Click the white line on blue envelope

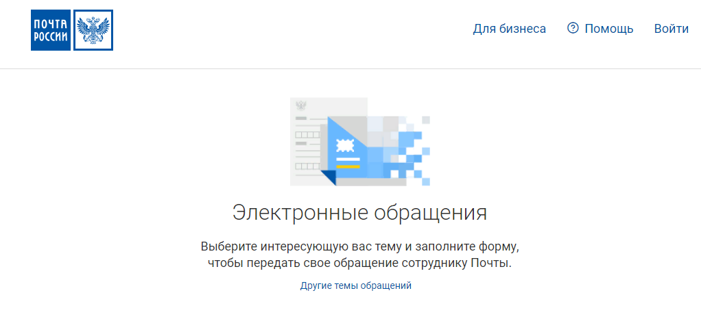(x=348, y=159)
